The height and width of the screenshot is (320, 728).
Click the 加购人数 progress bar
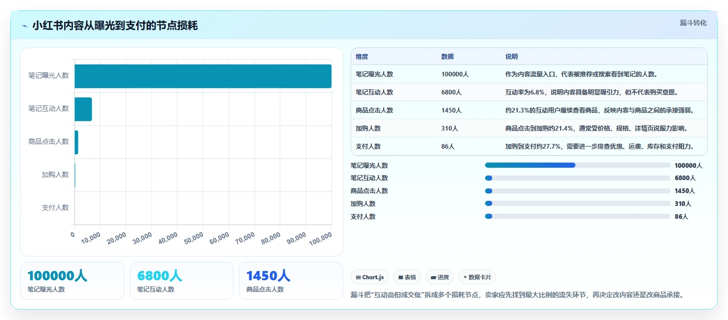click(578, 204)
